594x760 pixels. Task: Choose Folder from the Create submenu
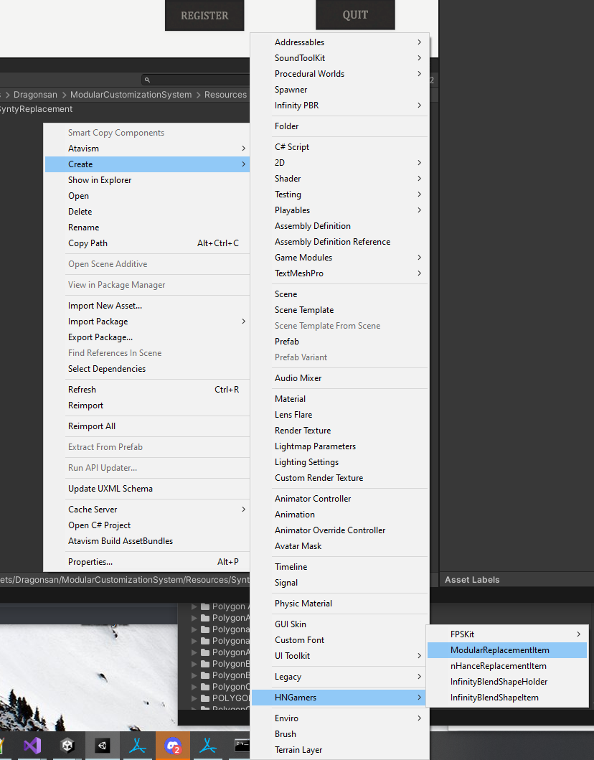click(x=286, y=126)
